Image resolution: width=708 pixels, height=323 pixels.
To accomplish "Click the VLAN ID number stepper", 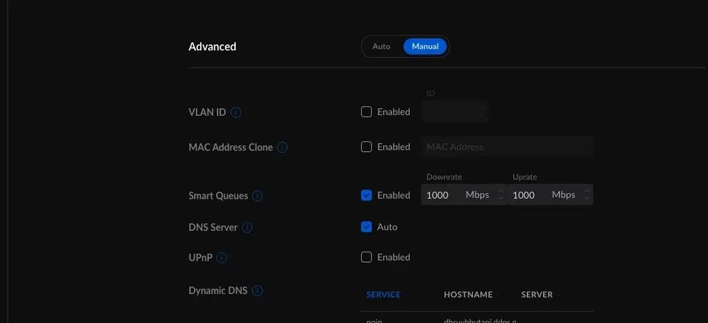I will click(481, 112).
